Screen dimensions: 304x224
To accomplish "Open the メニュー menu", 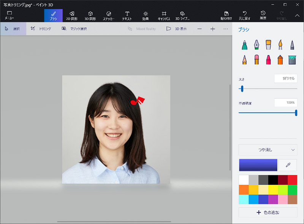I will pos(9,15).
